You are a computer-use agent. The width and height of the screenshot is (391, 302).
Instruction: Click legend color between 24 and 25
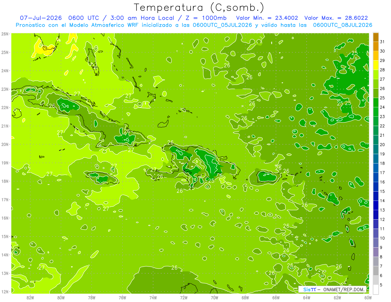click(376, 103)
